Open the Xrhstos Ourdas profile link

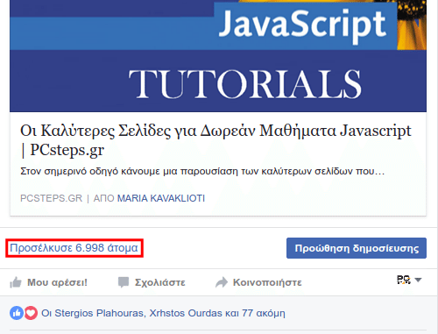click(x=186, y=313)
